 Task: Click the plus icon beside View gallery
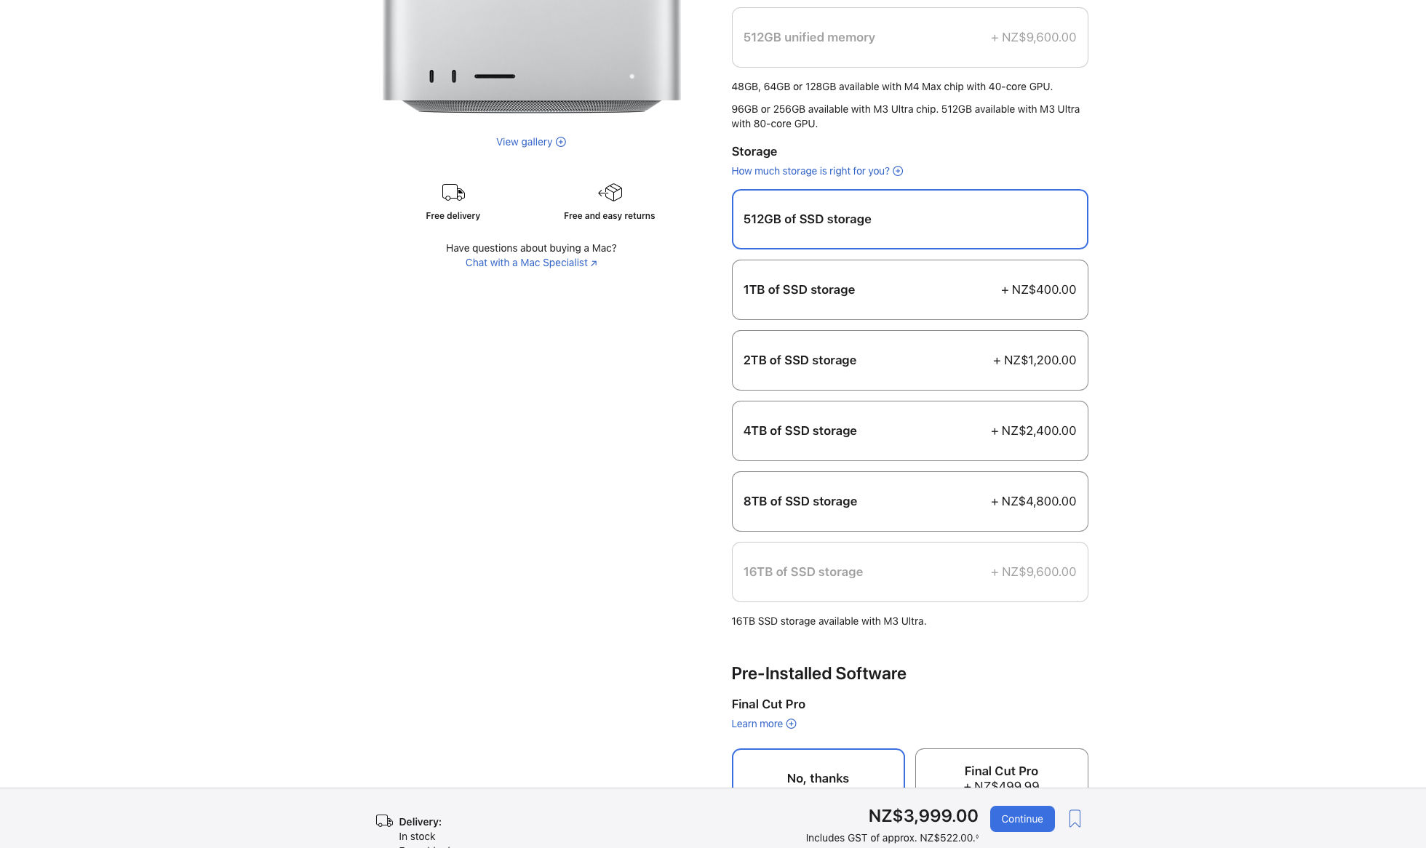[561, 142]
